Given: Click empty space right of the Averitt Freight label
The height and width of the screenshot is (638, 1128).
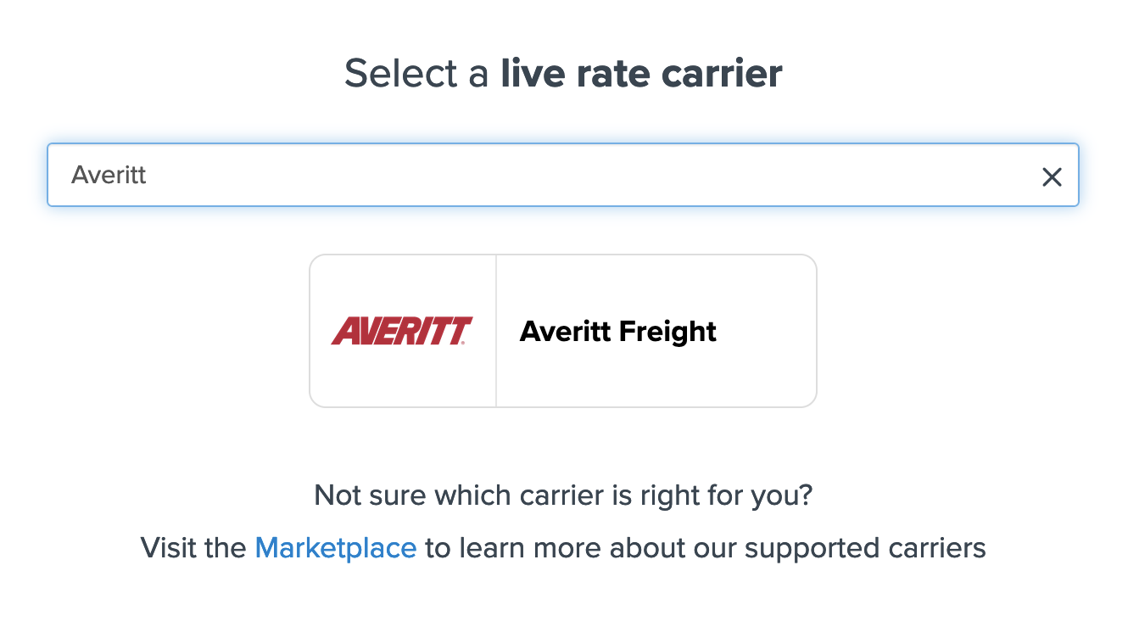Looking at the screenshot, I should tap(768, 332).
